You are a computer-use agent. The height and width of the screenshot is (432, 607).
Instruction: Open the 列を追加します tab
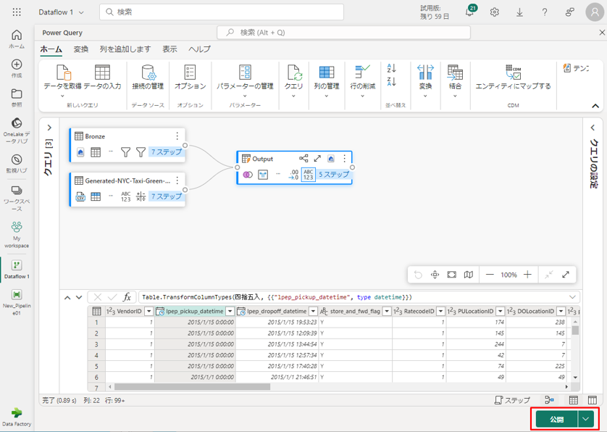click(125, 49)
